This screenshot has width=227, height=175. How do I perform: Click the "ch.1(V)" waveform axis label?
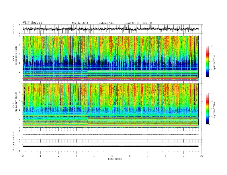14,29
